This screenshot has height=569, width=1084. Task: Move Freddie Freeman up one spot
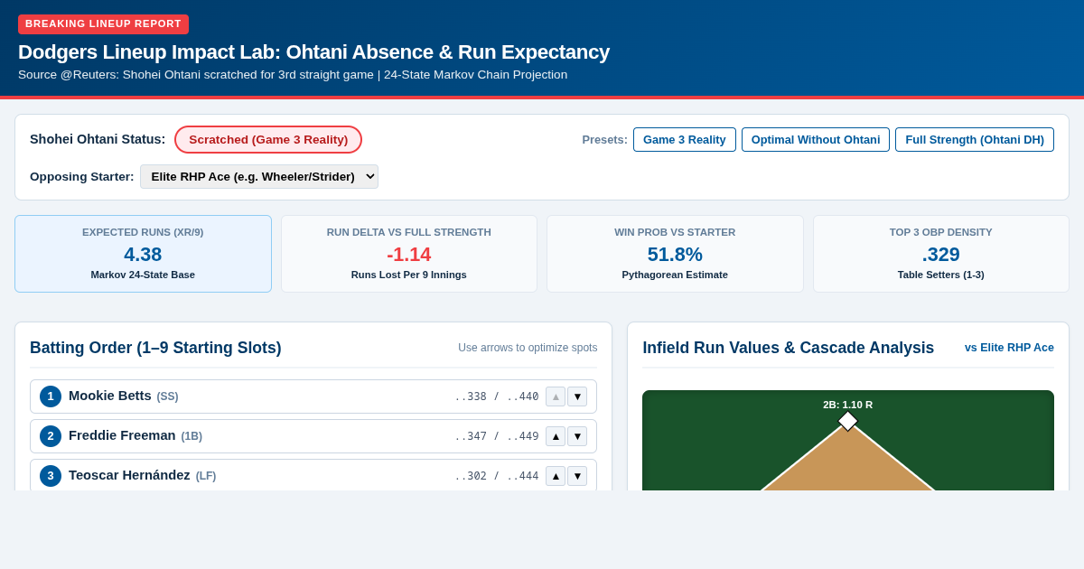coord(556,436)
